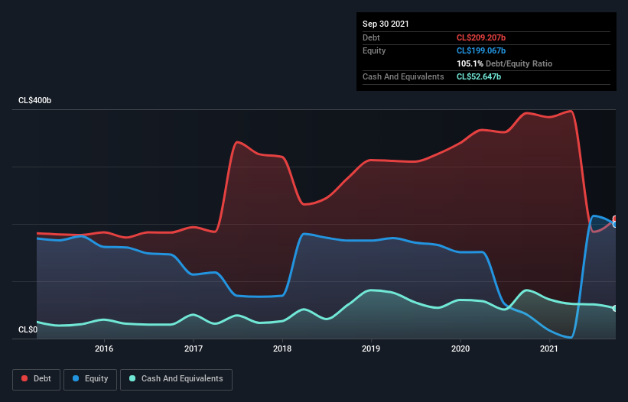
Task: Click the 2019 x-axis label
Action: (371, 349)
